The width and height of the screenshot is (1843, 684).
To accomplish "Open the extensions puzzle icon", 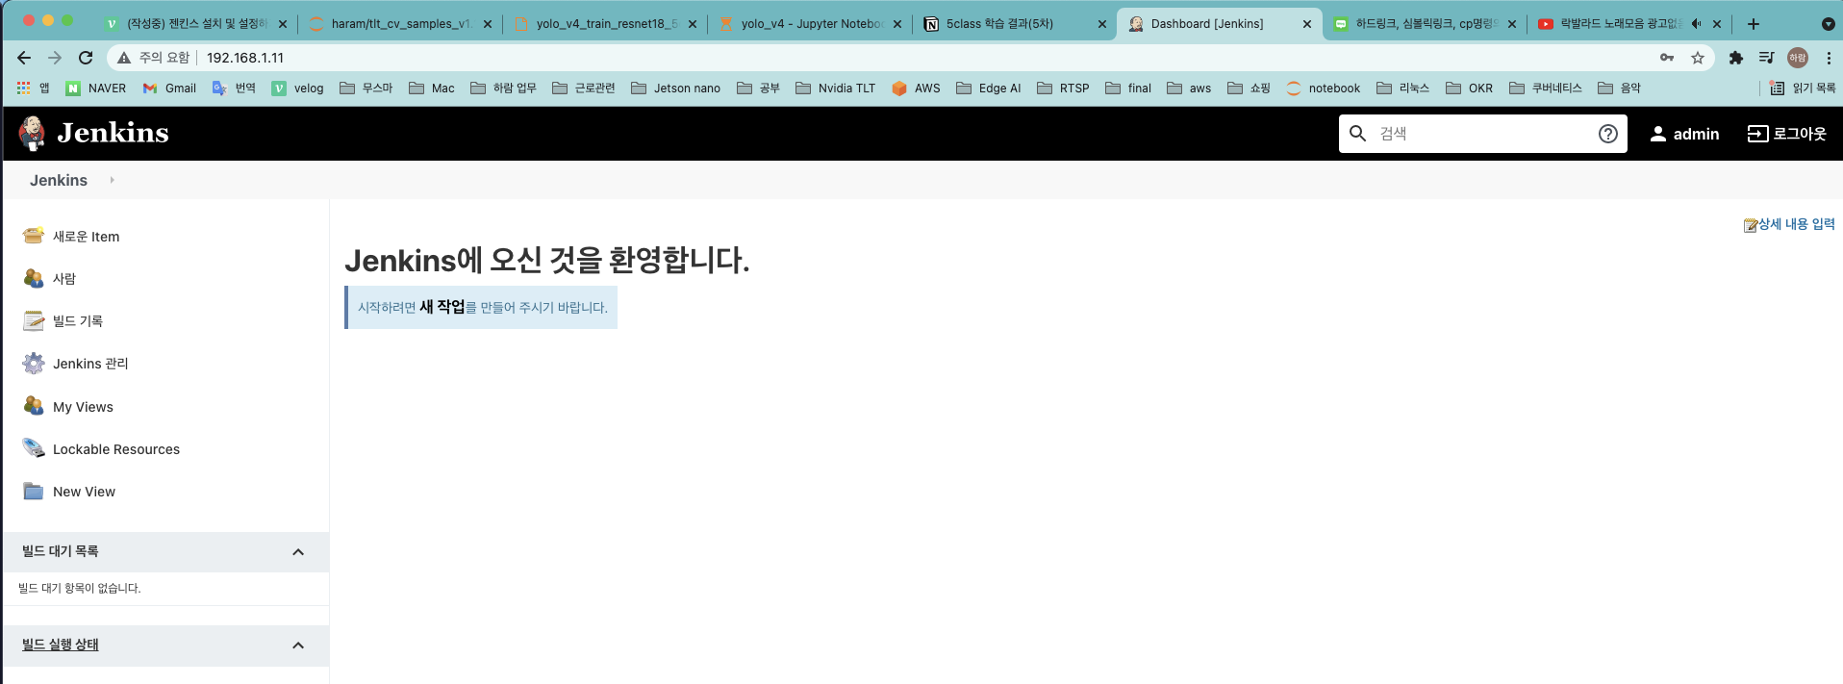I will [x=1735, y=58].
